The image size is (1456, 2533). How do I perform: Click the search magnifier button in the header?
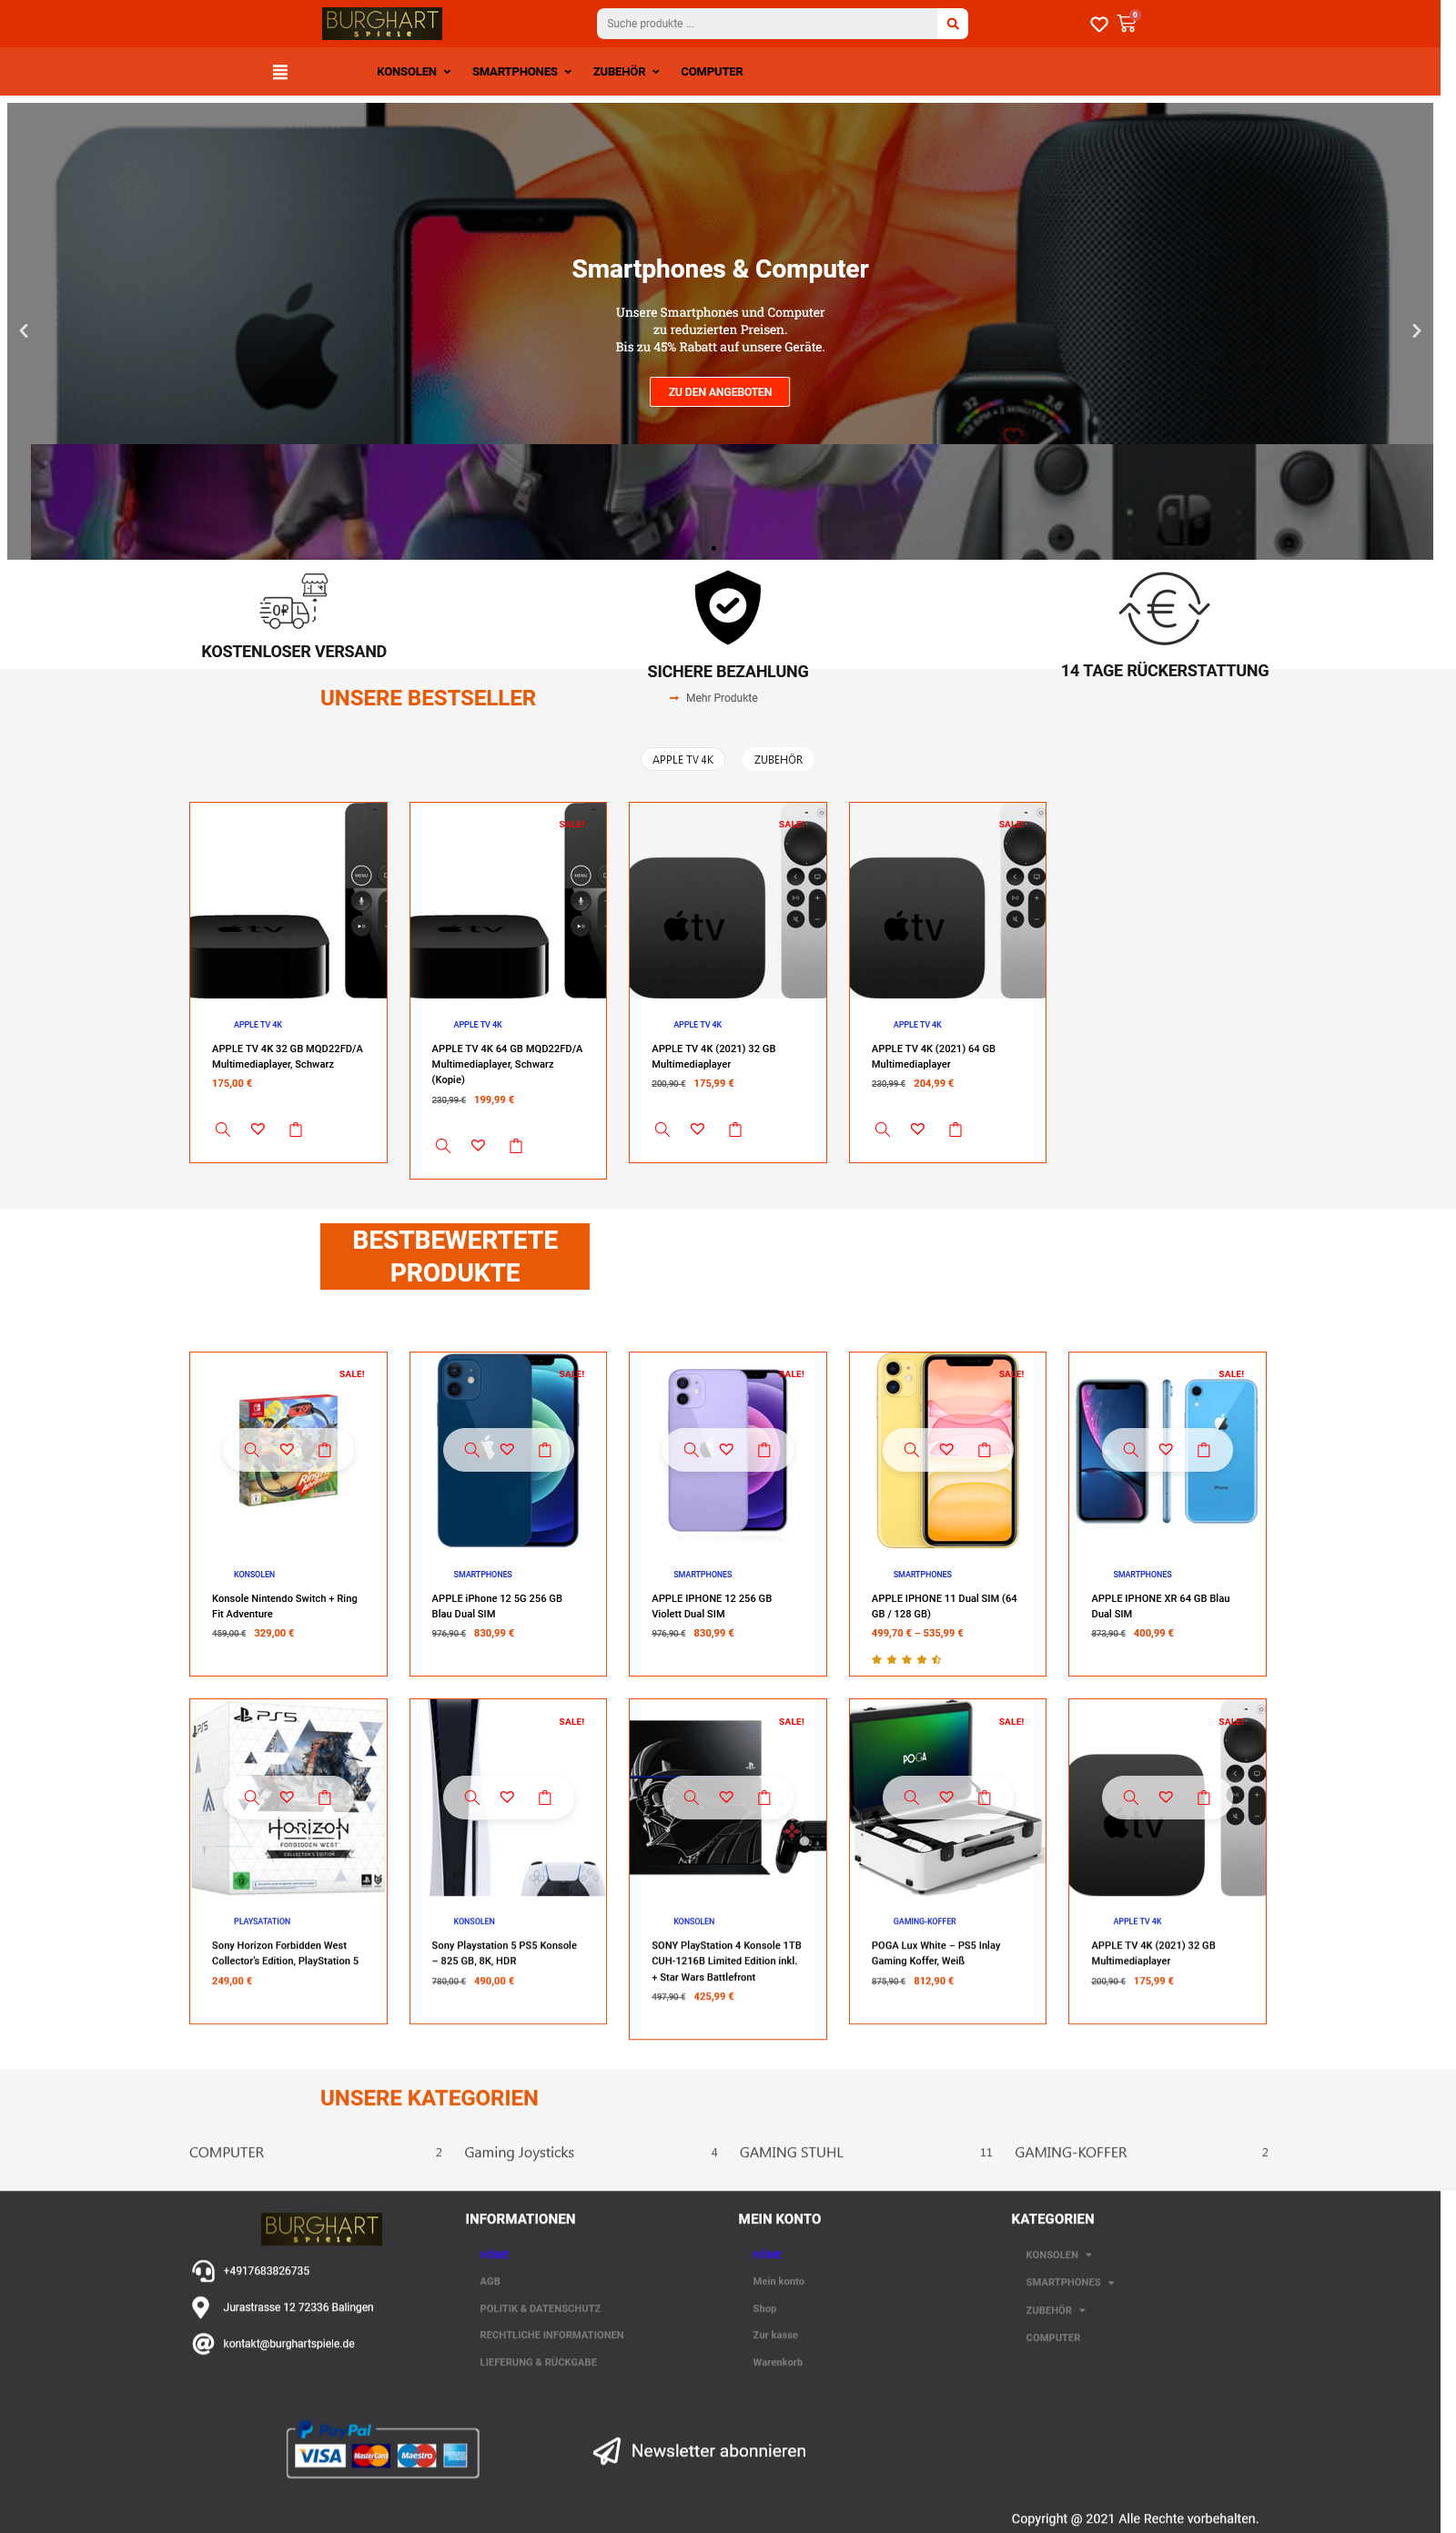tap(952, 24)
